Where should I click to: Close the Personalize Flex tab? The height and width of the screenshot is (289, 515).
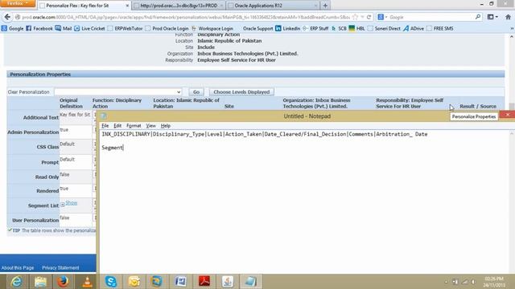pyautogui.click(x=127, y=6)
